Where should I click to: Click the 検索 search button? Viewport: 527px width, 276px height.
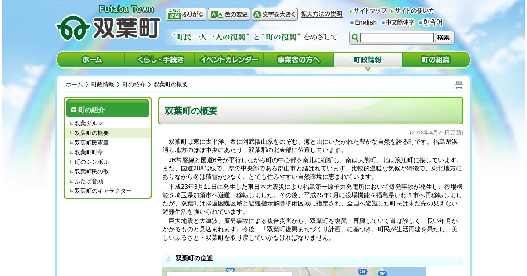(444, 38)
